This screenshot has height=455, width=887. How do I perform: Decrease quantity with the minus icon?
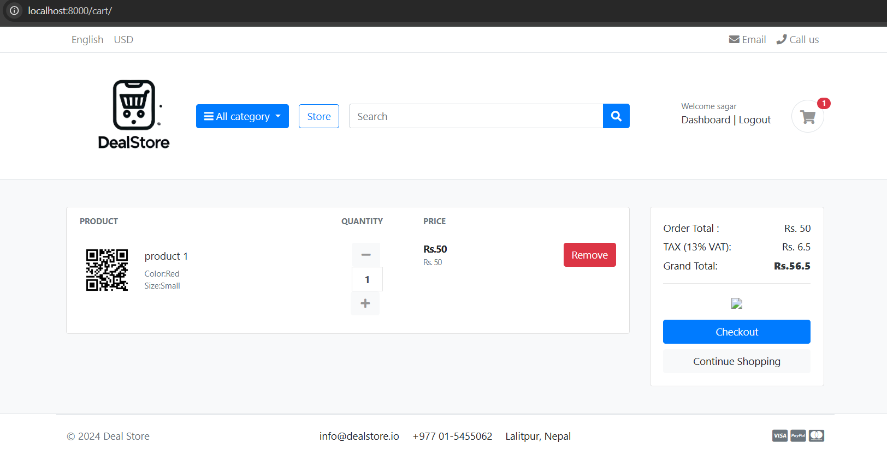[x=366, y=255]
